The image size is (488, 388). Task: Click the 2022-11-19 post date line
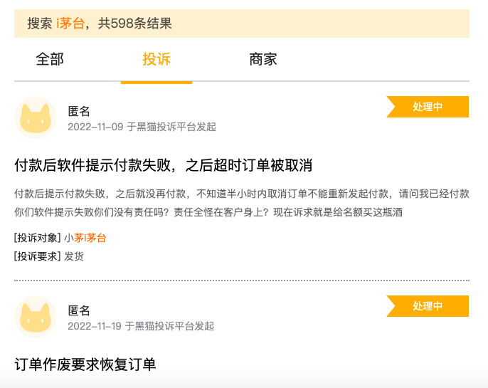141,326
